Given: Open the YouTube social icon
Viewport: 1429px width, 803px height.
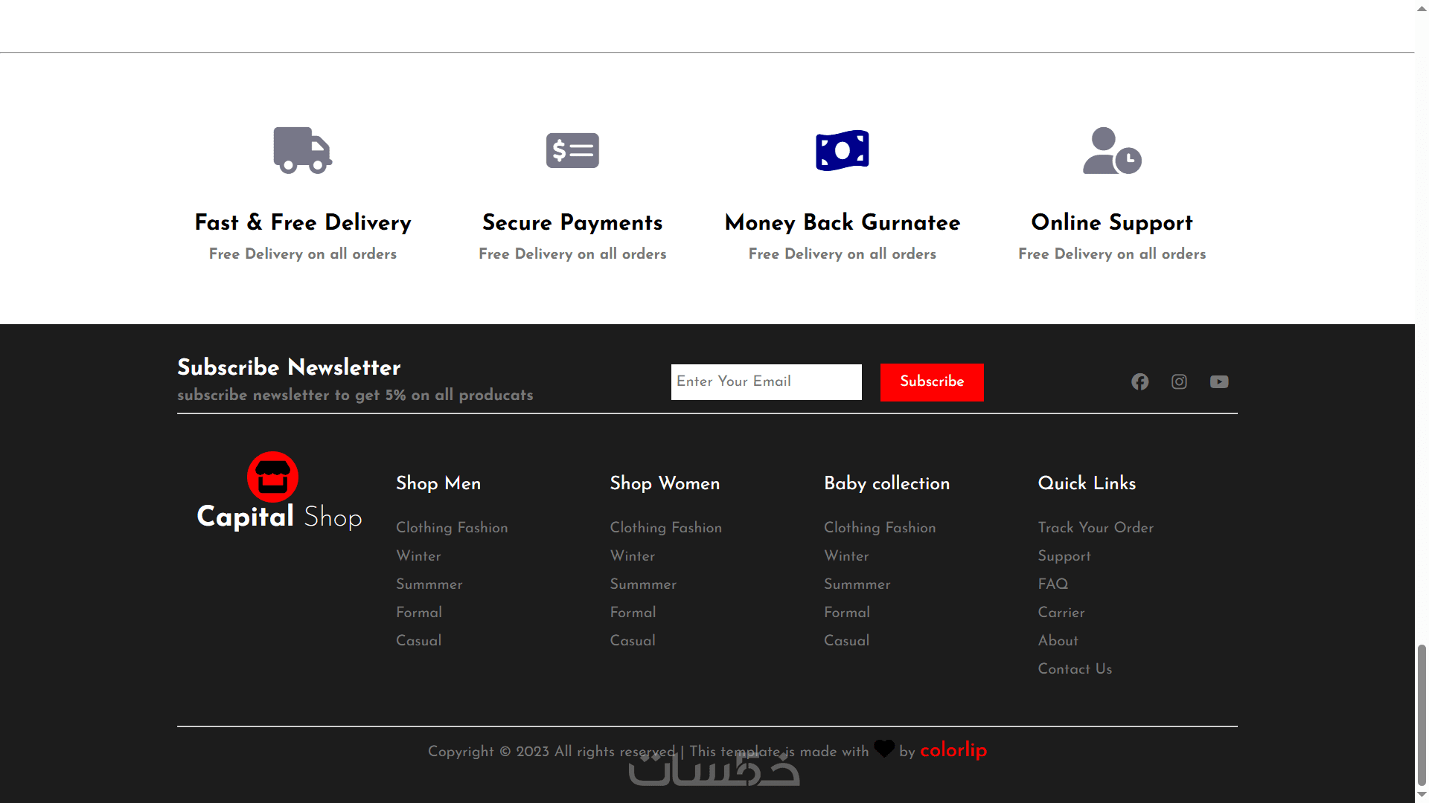Looking at the screenshot, I should tap(1219, 381).
